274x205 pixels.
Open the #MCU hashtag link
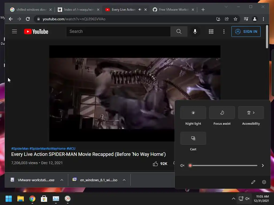point(71,148)
